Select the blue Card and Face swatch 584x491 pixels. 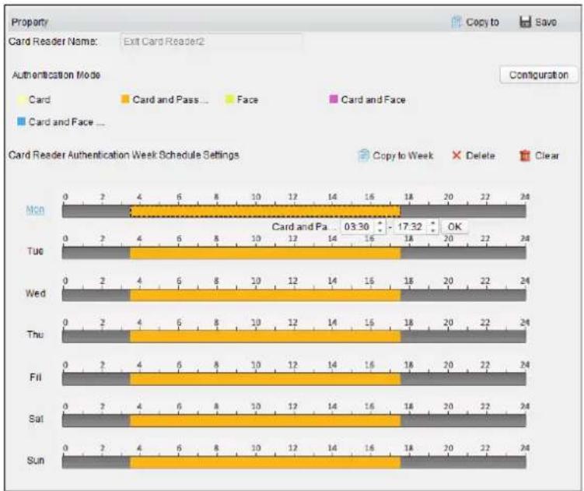[x=21, y=121]
